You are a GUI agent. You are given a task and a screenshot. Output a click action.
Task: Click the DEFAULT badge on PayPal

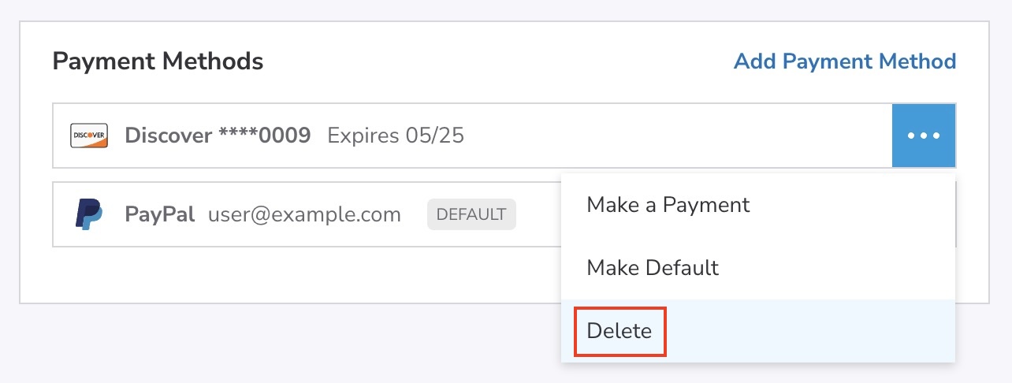(471, 214)
